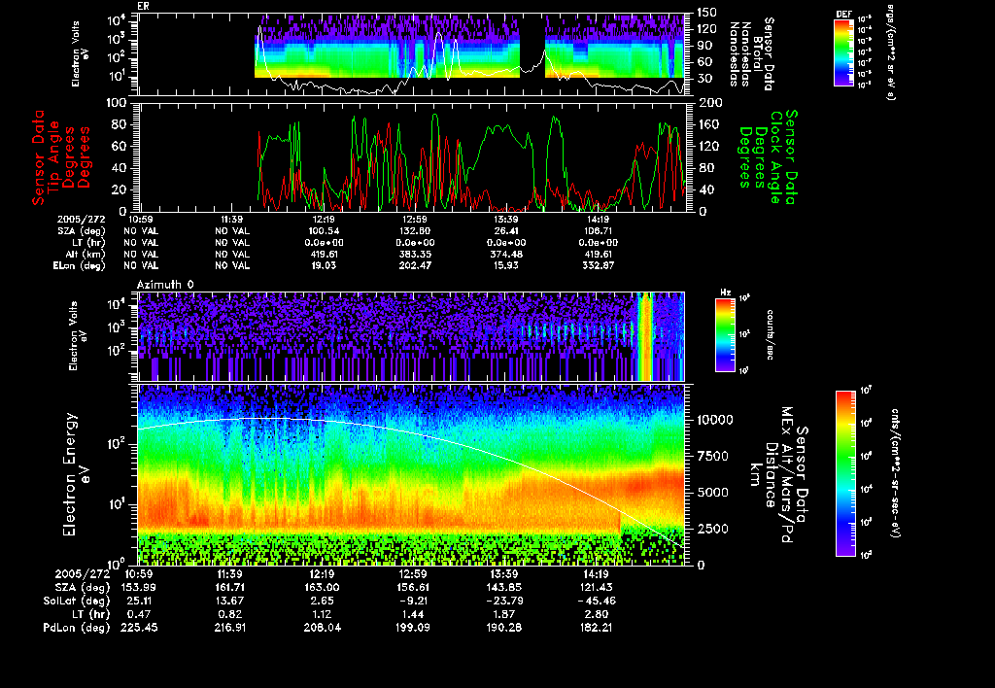Click the "cnts/(cm**2-sr-sec-eV)" units label
The image size is (995, 688).
[x=895, y=473]
